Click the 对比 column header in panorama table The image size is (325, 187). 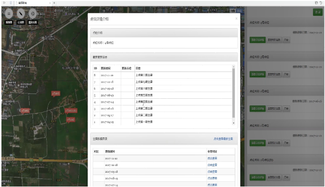tap(96, 152)
